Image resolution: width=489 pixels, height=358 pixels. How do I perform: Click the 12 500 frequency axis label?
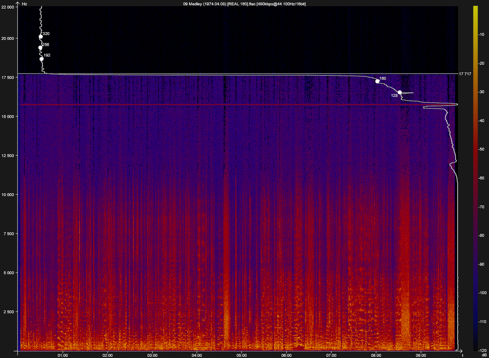8,155
